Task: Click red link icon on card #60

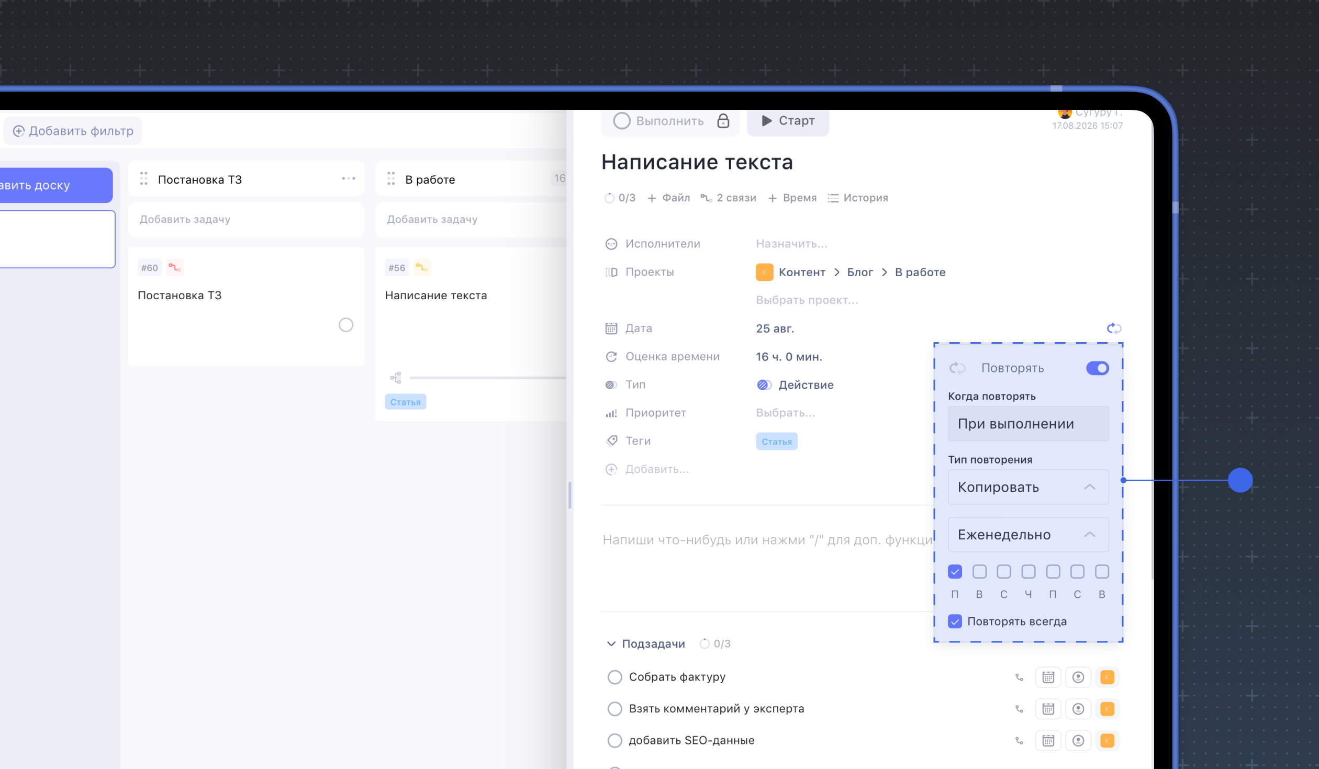Action: click(175, 268)
